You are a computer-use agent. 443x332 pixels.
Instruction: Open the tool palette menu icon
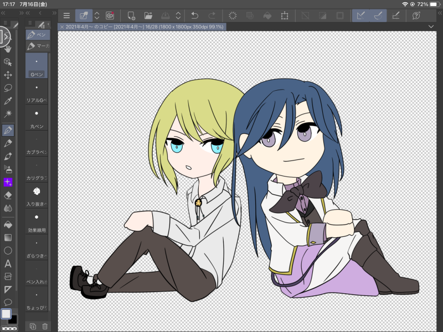pyautogui.click(x=6, y=23)
